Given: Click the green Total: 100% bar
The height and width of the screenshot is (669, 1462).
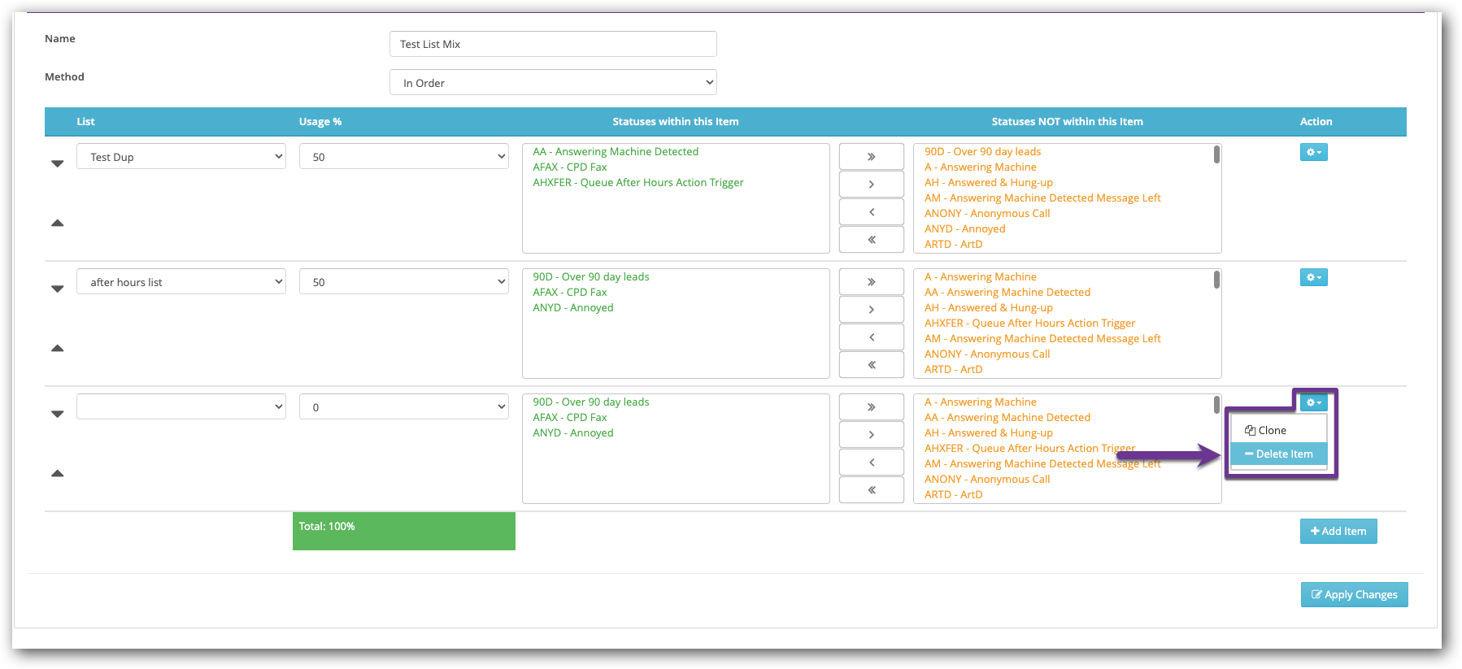Looking at the screenshot, I should [403, 531].
